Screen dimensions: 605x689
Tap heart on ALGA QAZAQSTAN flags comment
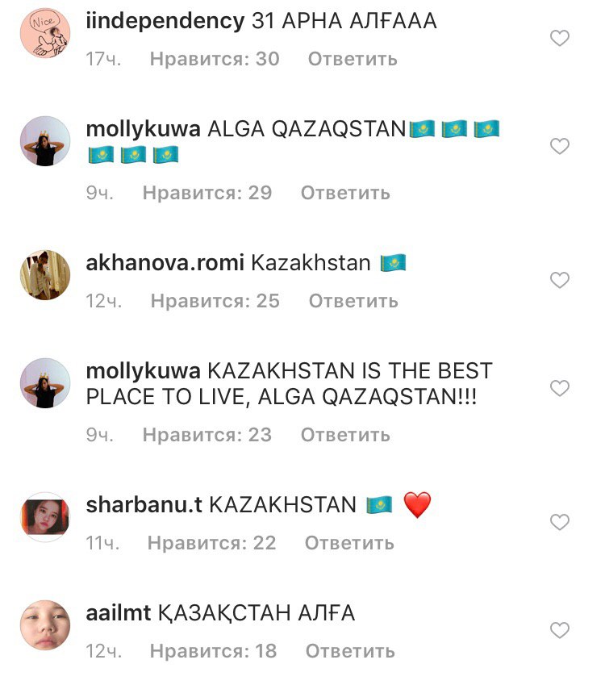click(x=559, y=146)
